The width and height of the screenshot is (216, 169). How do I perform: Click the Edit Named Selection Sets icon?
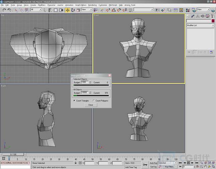point(131,10)
